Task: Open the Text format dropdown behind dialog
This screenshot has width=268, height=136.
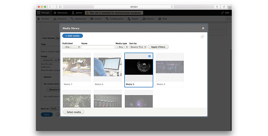Action: [58, 38]
